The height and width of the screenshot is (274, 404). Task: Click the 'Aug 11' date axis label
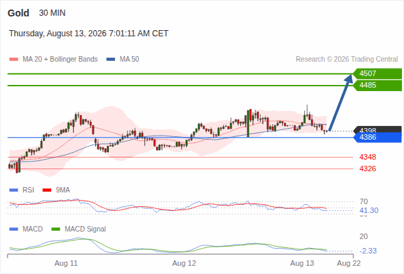[x=66, y=264]
